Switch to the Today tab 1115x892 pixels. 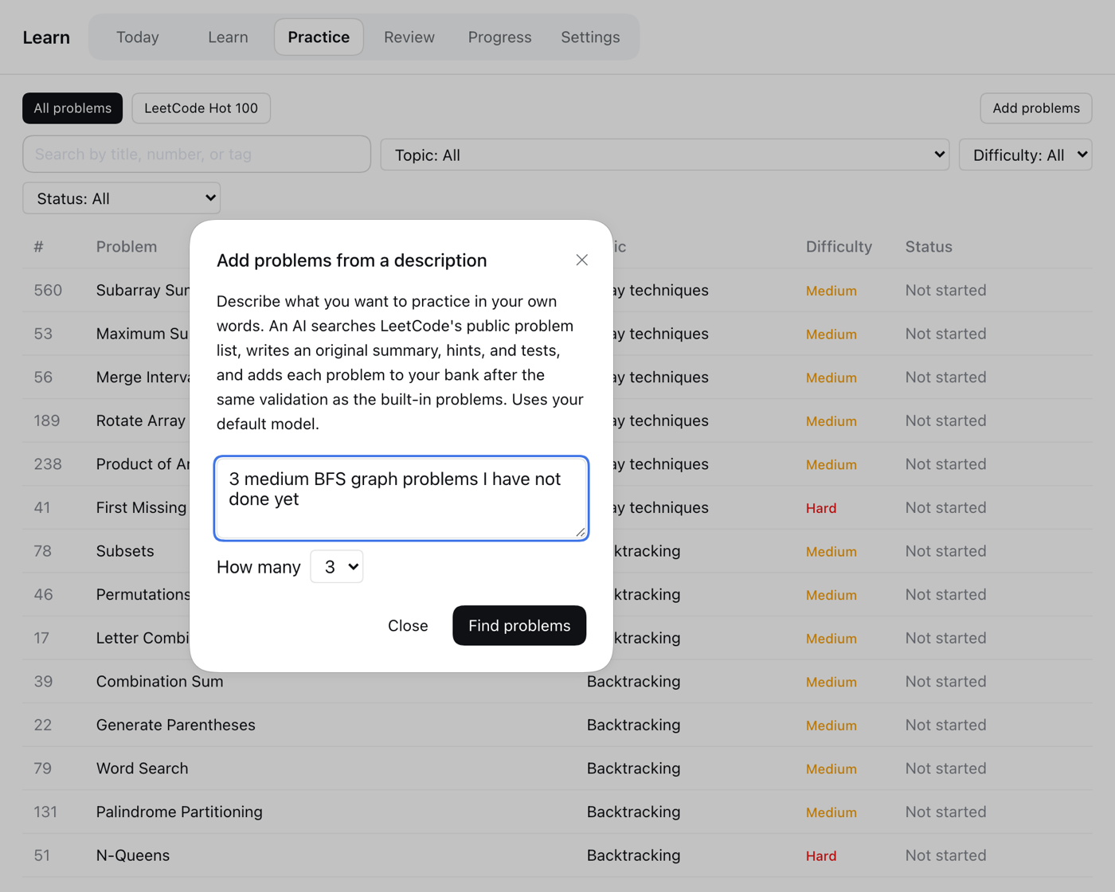point(138,37)
